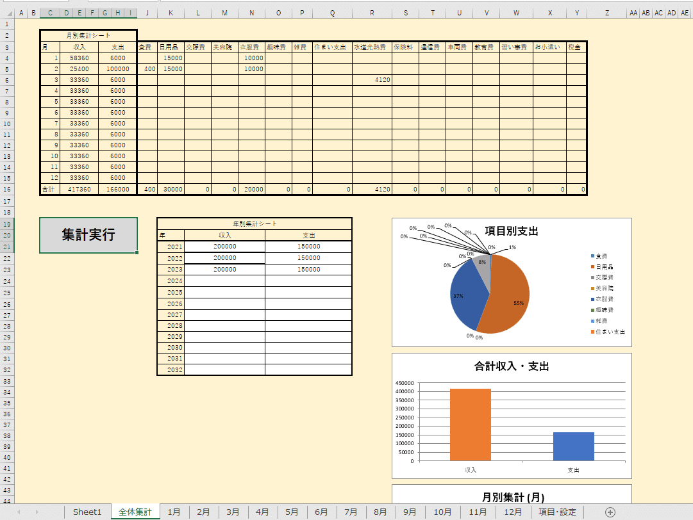The height and width of the screenshot is (520, 693).
Task: Click the 項目別支出 chart title
Action: (512, 231)
